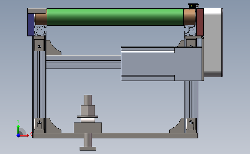
Task: Select the left copper-colored roller bushing
Action: click(x=41, y=19)
